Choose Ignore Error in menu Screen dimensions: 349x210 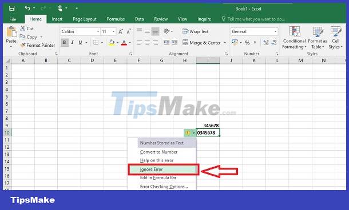pyautogui.click(x=163, y=169)
